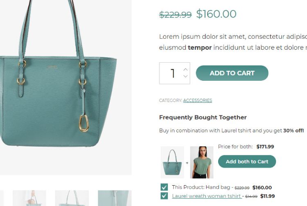Open the ACCESSORIES category link
The image size is (307, 206).
[197, 100]
